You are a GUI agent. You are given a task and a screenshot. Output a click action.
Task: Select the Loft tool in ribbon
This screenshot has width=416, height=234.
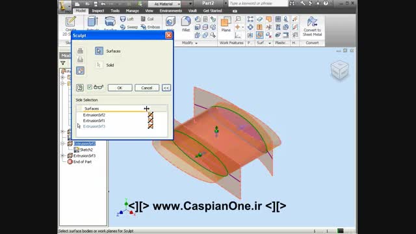(x=127, y=19)
